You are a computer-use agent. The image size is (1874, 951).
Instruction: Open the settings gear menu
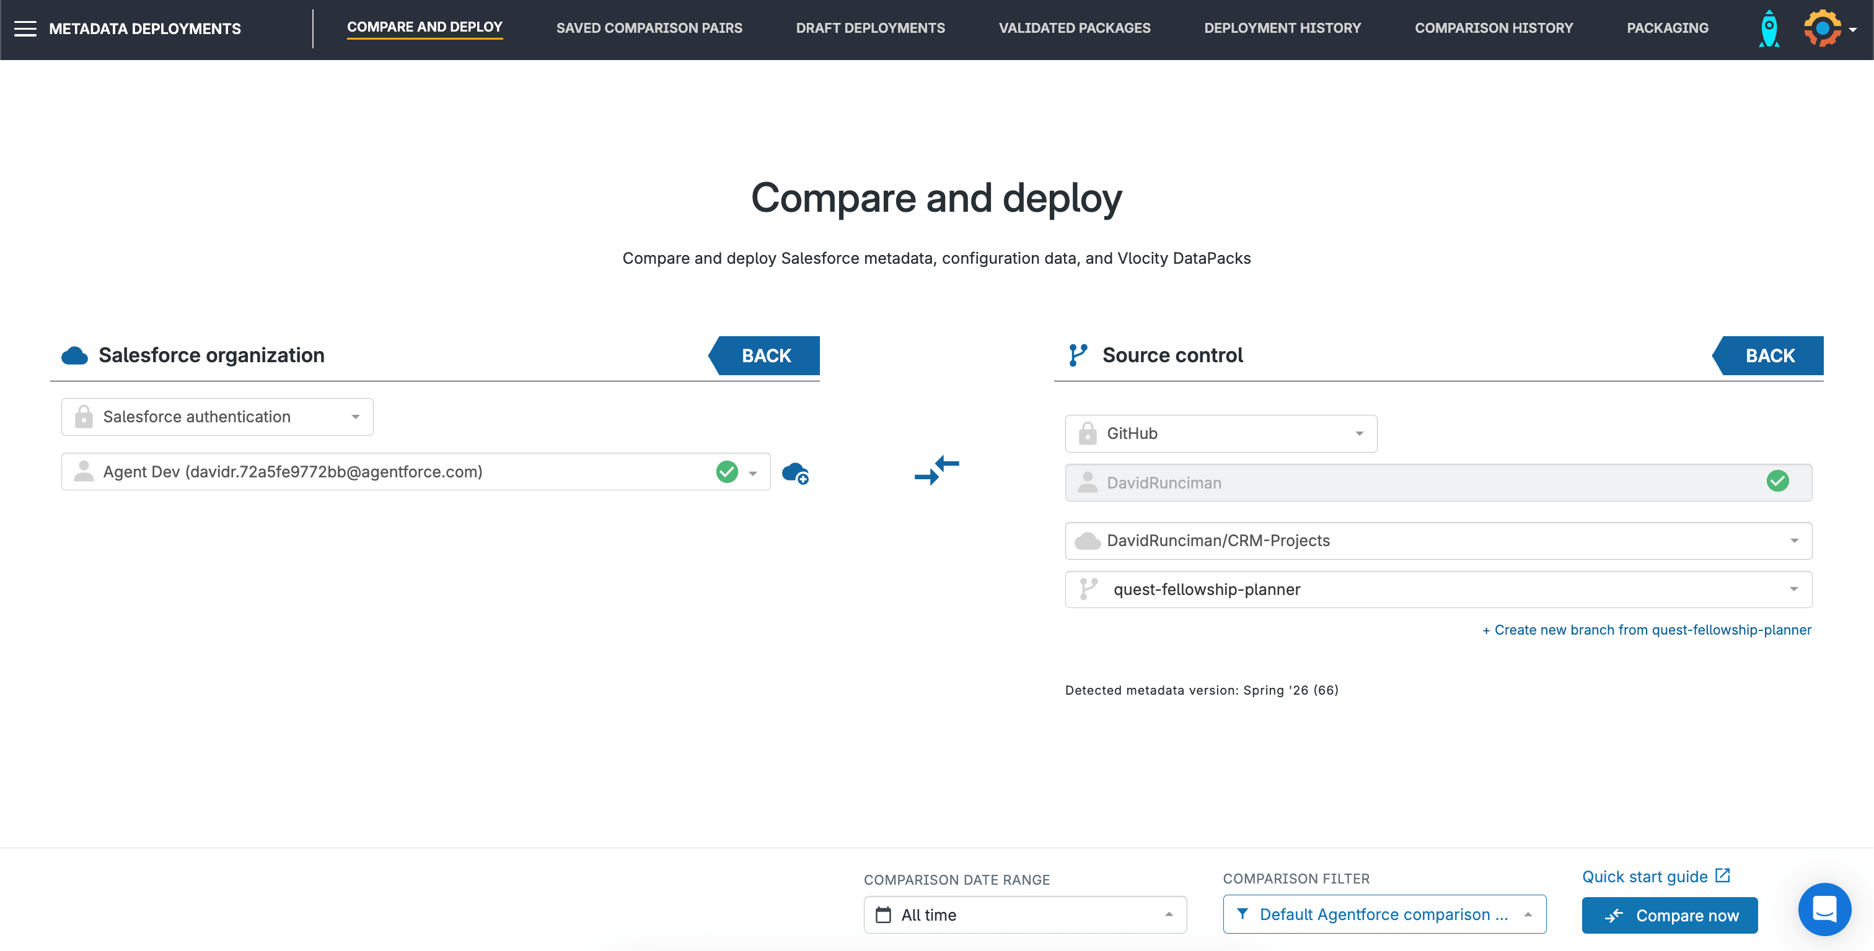tap(1823, 28)
